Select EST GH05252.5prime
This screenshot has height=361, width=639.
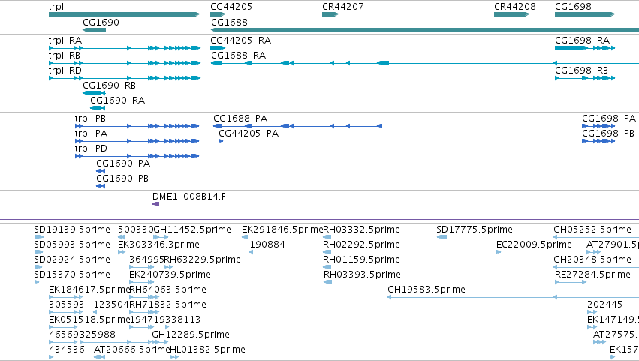point(596,237)
